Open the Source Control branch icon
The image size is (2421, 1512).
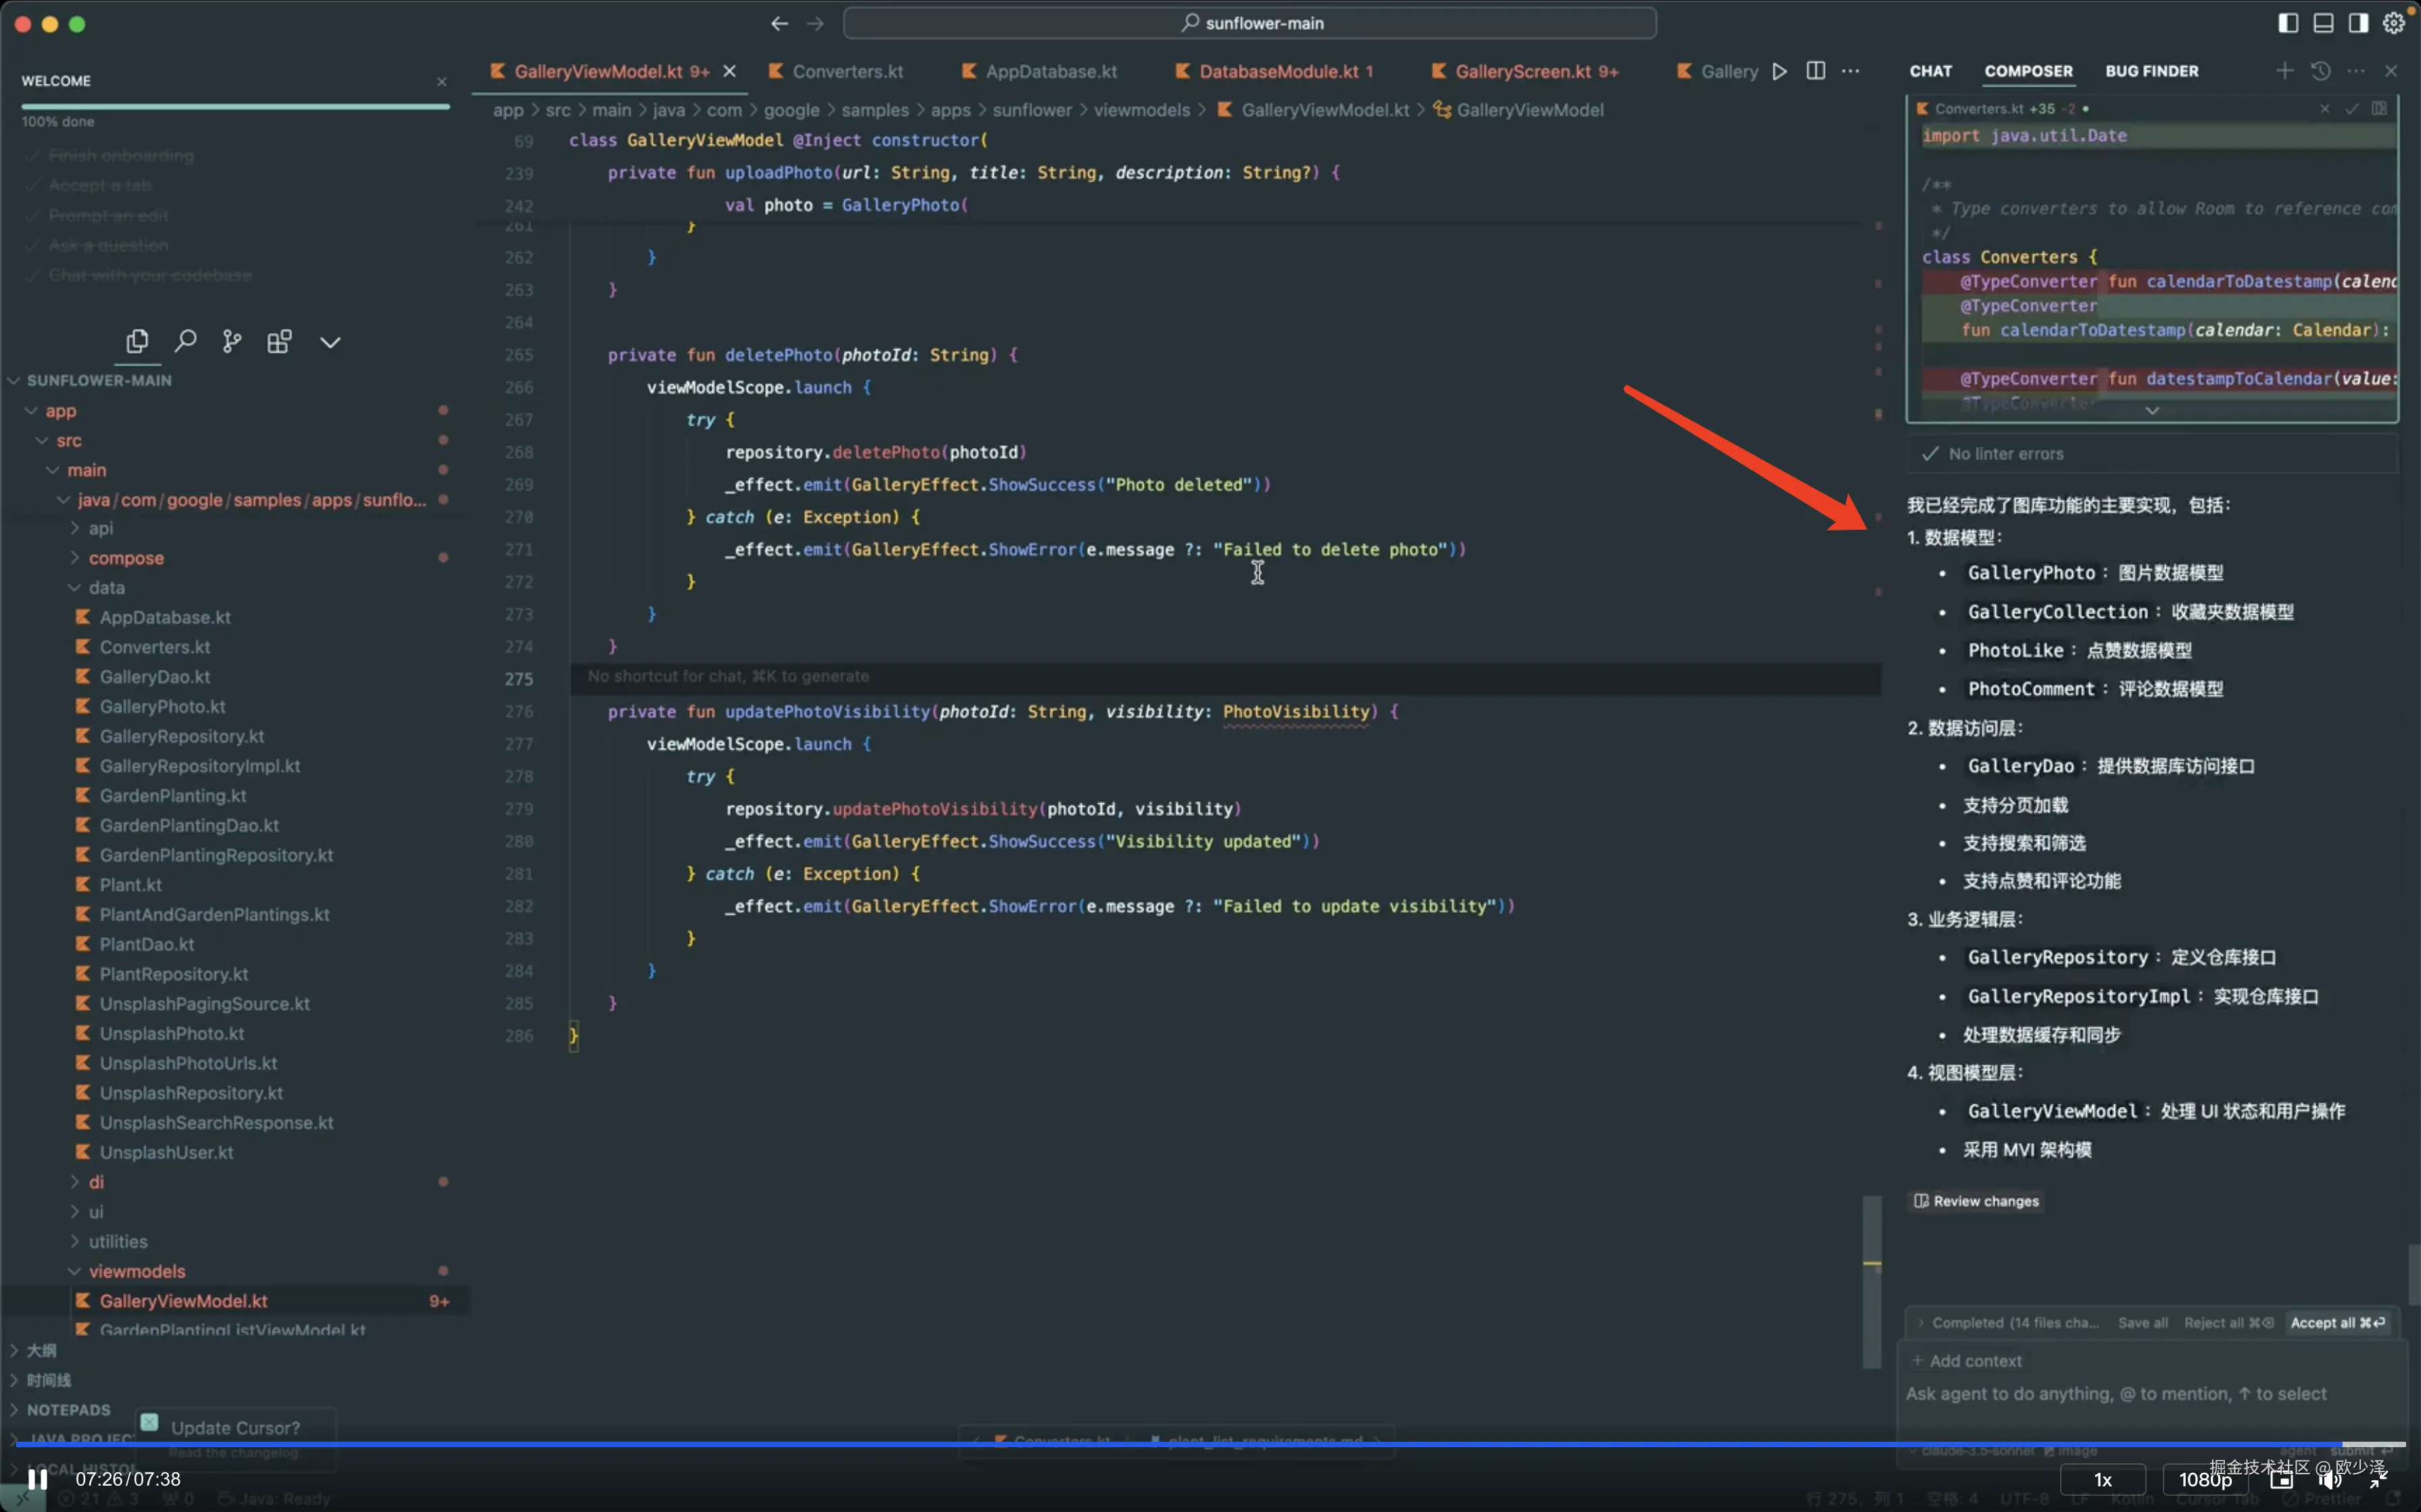tap(232, 342)
